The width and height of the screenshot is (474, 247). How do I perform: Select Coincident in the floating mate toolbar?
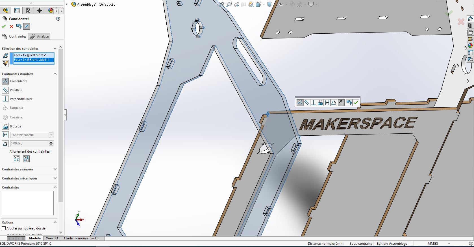[x=300, y=103]
